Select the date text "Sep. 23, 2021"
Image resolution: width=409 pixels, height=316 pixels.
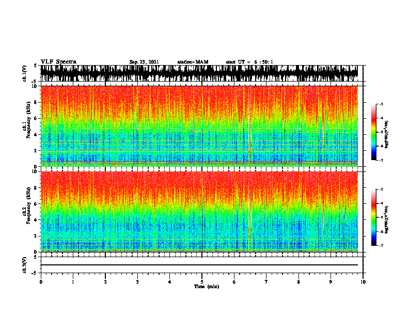coord(144,62)
